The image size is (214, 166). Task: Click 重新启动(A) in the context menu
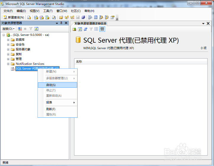click(57, 96)
